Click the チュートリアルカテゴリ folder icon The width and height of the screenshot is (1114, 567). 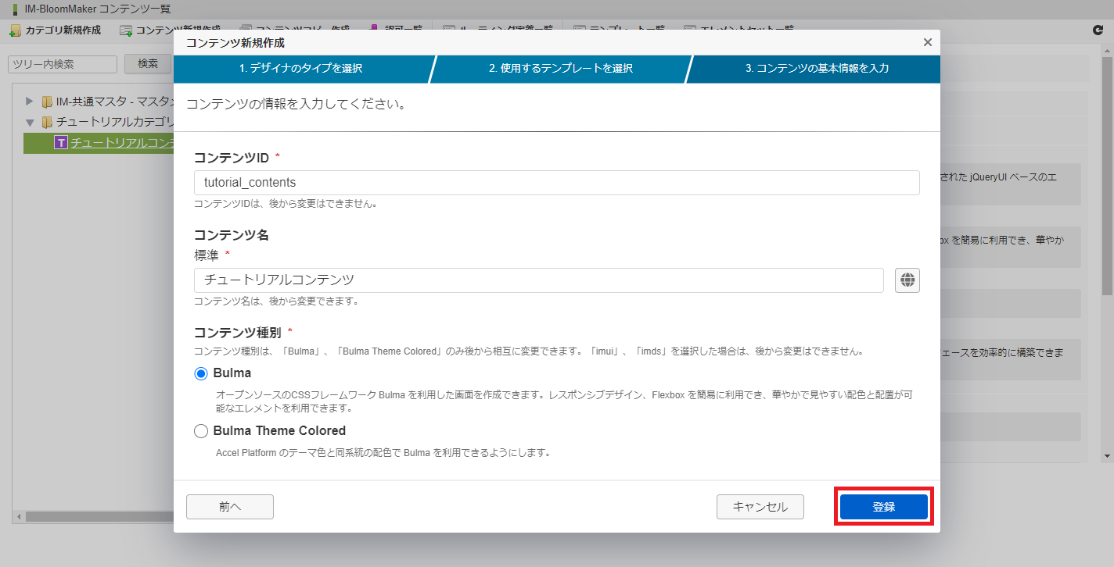click(x=47, y=122)
